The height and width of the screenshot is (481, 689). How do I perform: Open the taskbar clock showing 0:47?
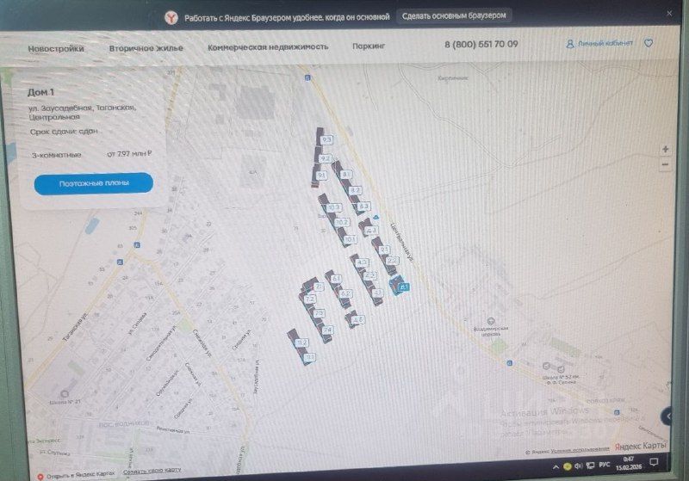click(629, 463)
